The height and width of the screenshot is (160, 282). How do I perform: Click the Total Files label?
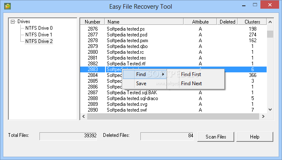[19, 135]
